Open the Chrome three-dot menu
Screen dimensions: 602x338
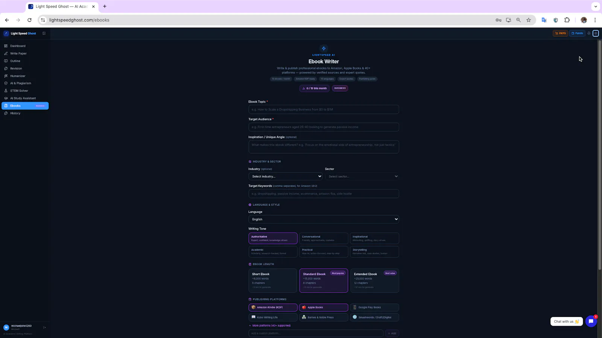[x=595, y=20]
